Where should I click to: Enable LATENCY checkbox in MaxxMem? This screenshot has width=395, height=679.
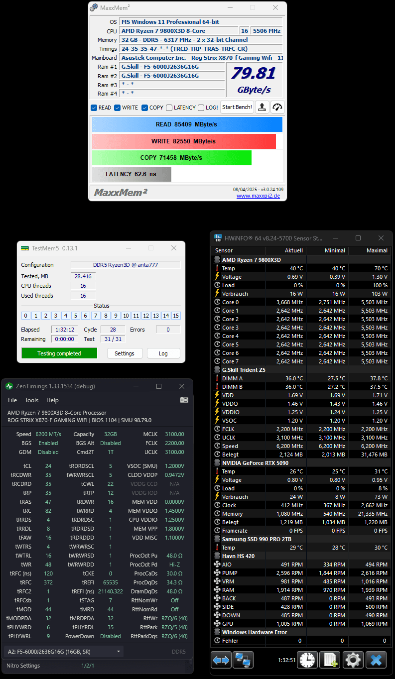coord(169,108)
